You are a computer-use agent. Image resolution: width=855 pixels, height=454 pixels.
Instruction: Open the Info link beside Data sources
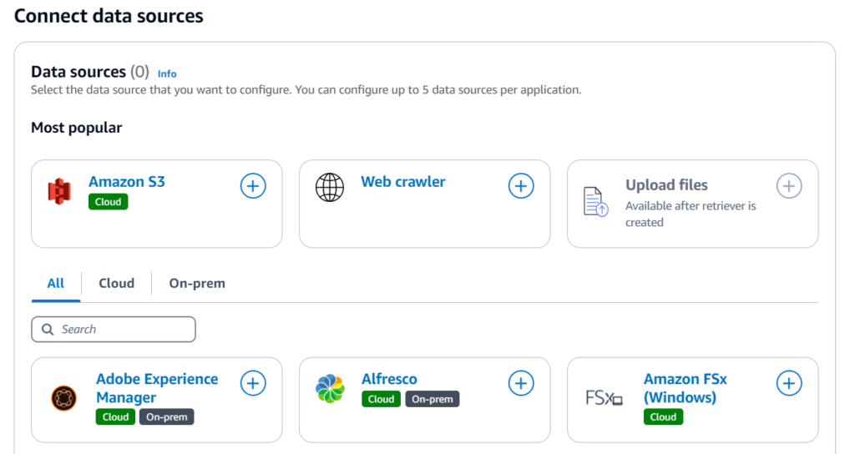click(x=167, y=73)
